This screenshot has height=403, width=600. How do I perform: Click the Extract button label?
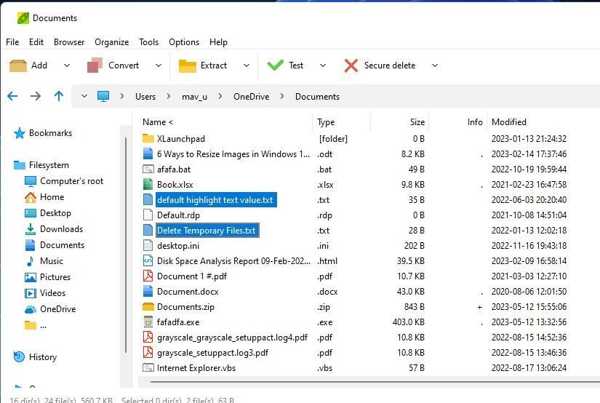pyautogui.click(x=214, y=65)
